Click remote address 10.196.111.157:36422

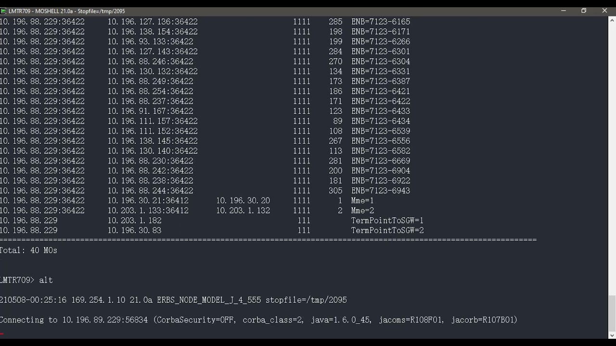[153, 121]
